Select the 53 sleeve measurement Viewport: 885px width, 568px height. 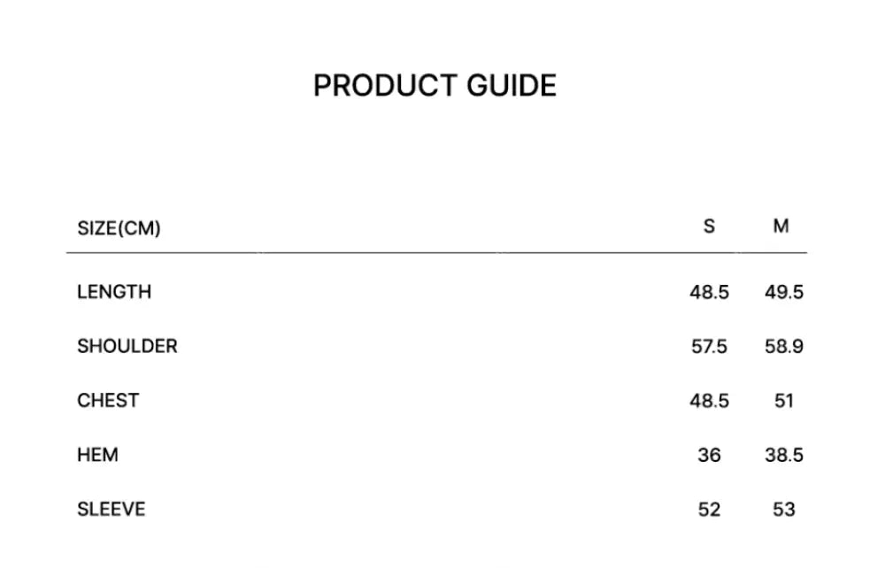(784, 510)
